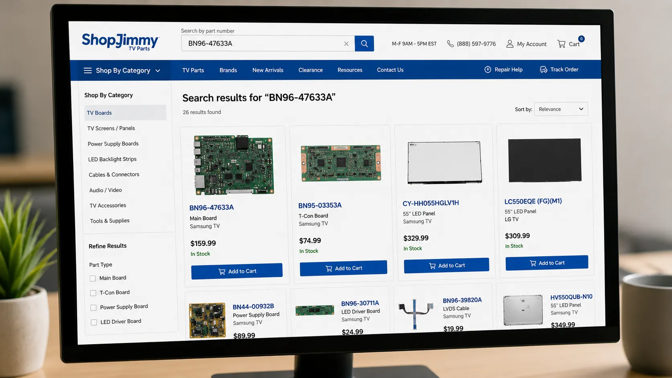The width and height of the screenshot is (672, 378).
Task: Select TV Screens / Panels category
Action: (111, 129)
